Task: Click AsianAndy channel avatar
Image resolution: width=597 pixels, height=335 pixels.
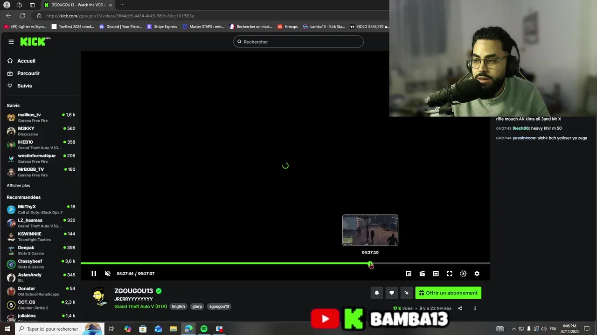Action: point(11,278)
